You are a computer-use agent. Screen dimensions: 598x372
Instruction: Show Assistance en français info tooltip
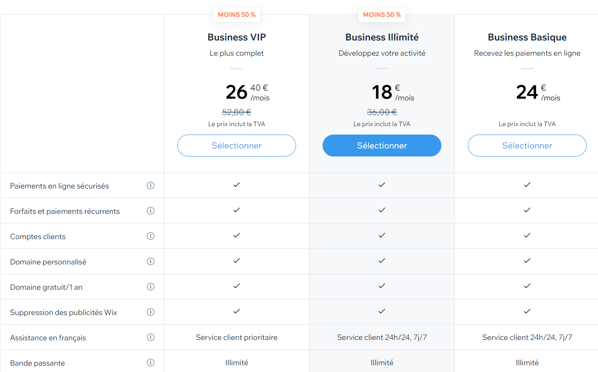pos(150,337)
